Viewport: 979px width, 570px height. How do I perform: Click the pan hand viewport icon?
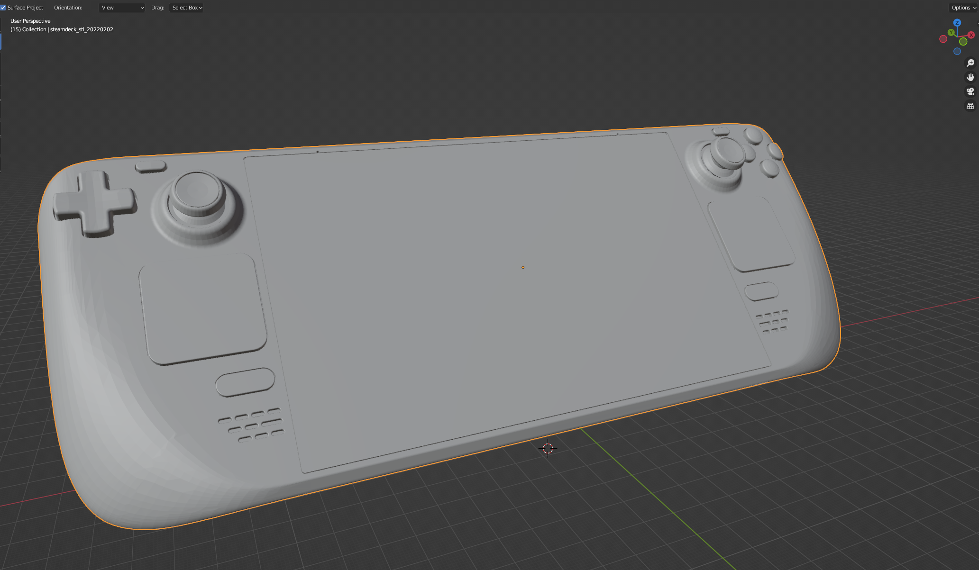click(970, 77)
